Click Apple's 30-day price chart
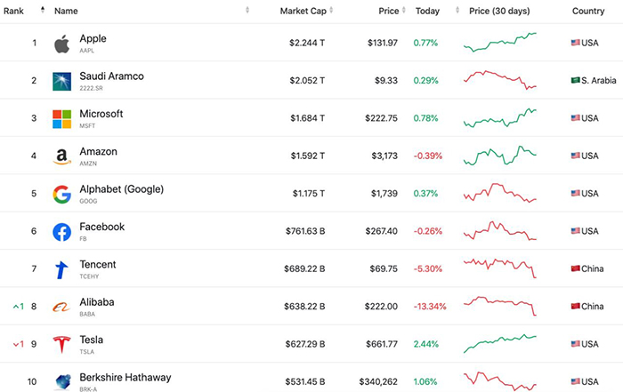This screenshot has height=392, width=623. (500, 41)
